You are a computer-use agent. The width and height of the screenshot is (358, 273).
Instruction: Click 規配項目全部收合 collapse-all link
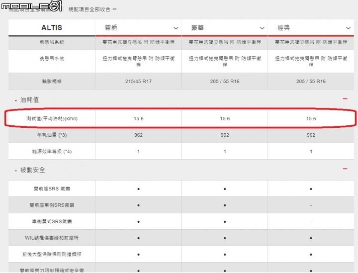click(x=92, y=9)
